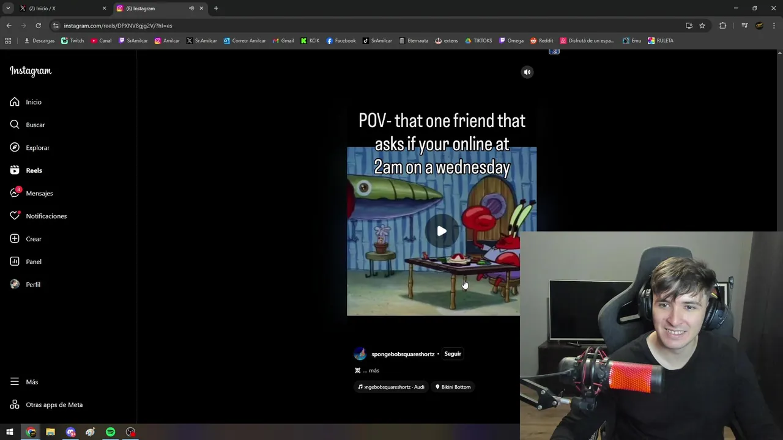Open the Facebook bookmark

pos(341,41)
